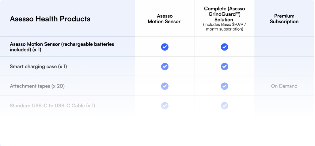
Task: Click On Demand text in Premium Subscription column
Action: 284,86
